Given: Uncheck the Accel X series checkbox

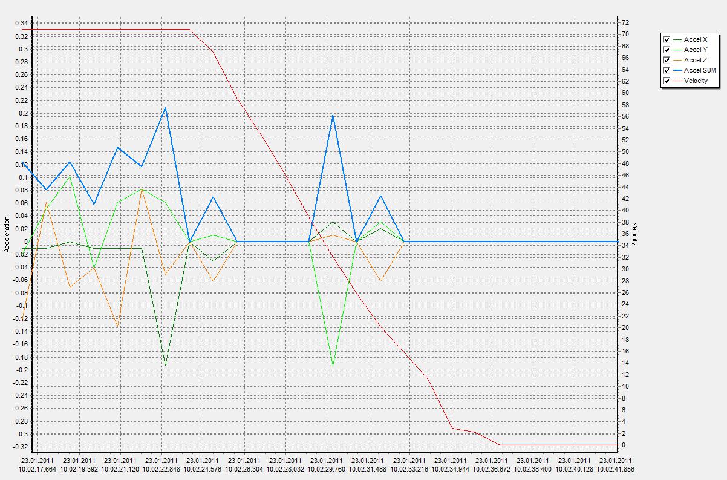Looking at the screenshot, I should [667, 39].
